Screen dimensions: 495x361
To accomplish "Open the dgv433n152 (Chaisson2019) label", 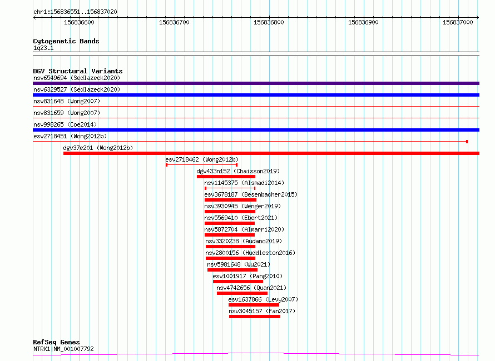I will click(238, 171).
